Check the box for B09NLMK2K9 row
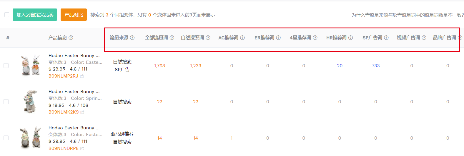The height and width of the screenshot is (156, 464). click(x=6, y=102)
